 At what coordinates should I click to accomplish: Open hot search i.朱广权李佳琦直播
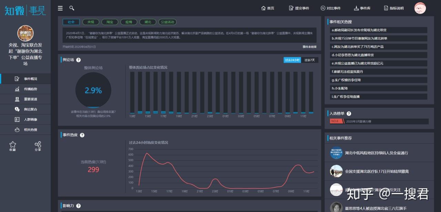click(379, 97)
